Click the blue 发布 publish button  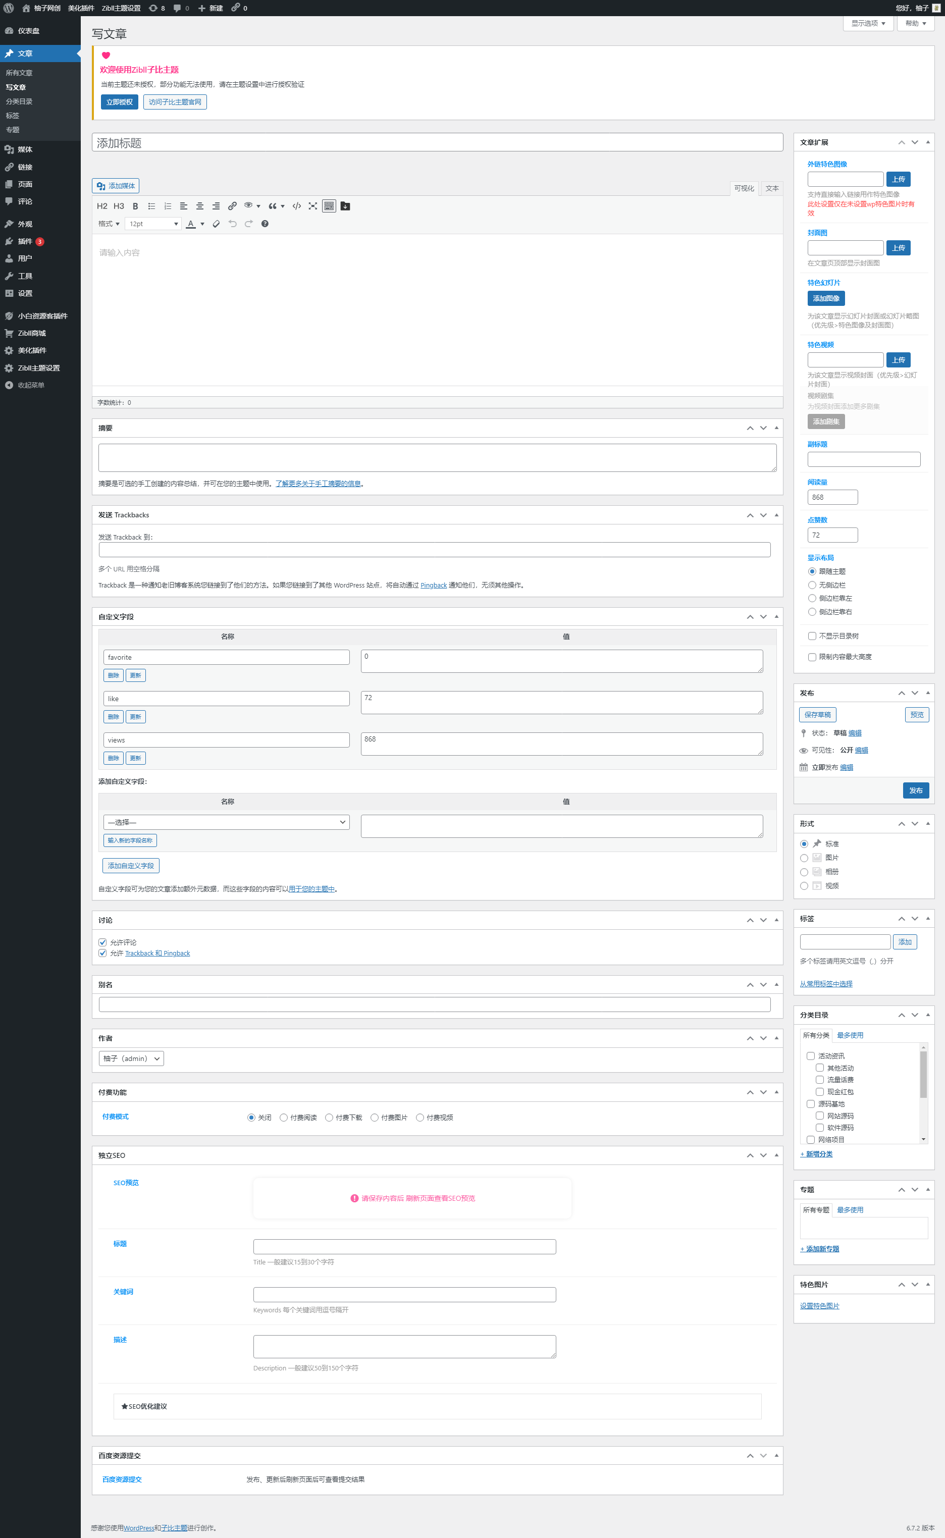[x=916, y=790]
